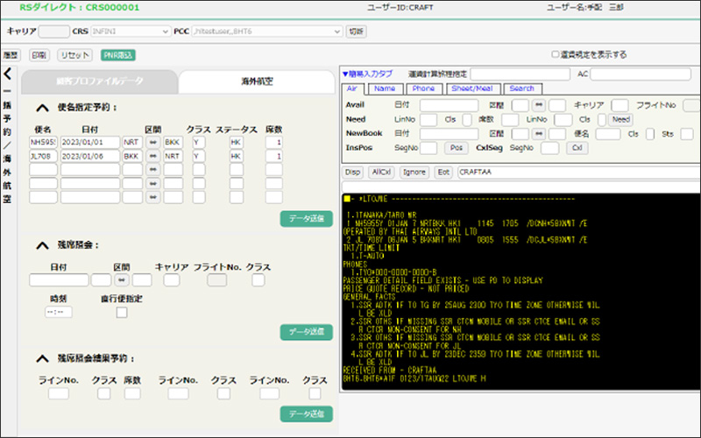This screenshot has width=701, height=438.
Task: Click the green PNR取込 button
Action: (x=118, y=55)
